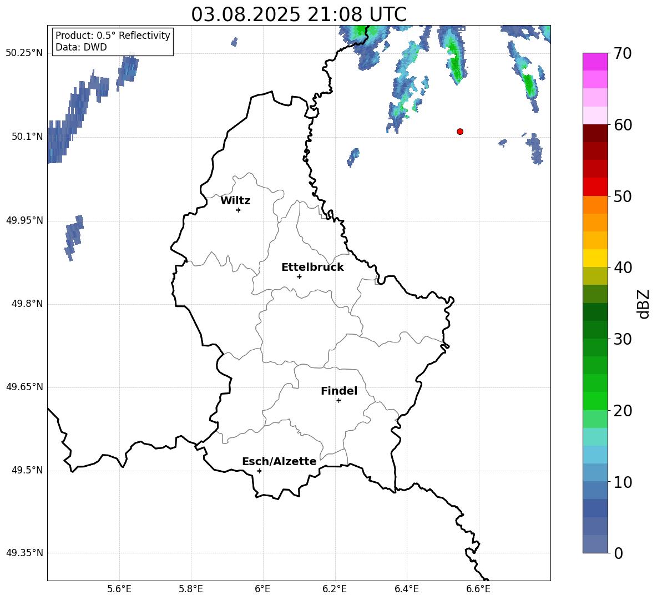Click the 50.1°N latitude label
657x600 pixels.
(27, 137)
